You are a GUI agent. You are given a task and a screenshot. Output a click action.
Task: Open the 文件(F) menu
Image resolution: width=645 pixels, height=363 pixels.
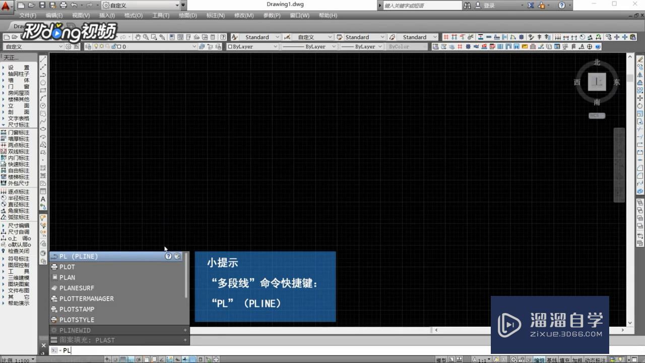[28, 15]
